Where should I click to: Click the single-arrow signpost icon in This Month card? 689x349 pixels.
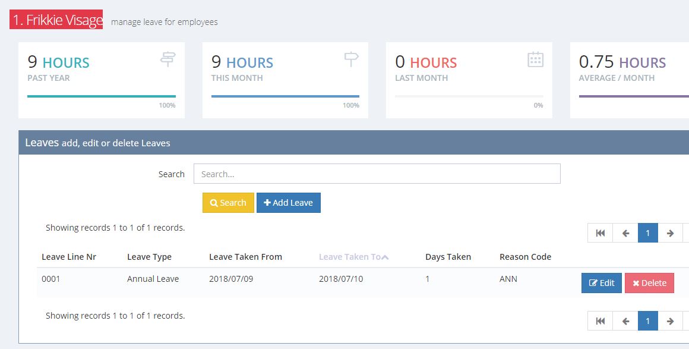(352, 59)
